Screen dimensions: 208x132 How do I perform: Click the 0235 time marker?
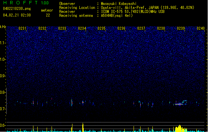pos(102,28)
